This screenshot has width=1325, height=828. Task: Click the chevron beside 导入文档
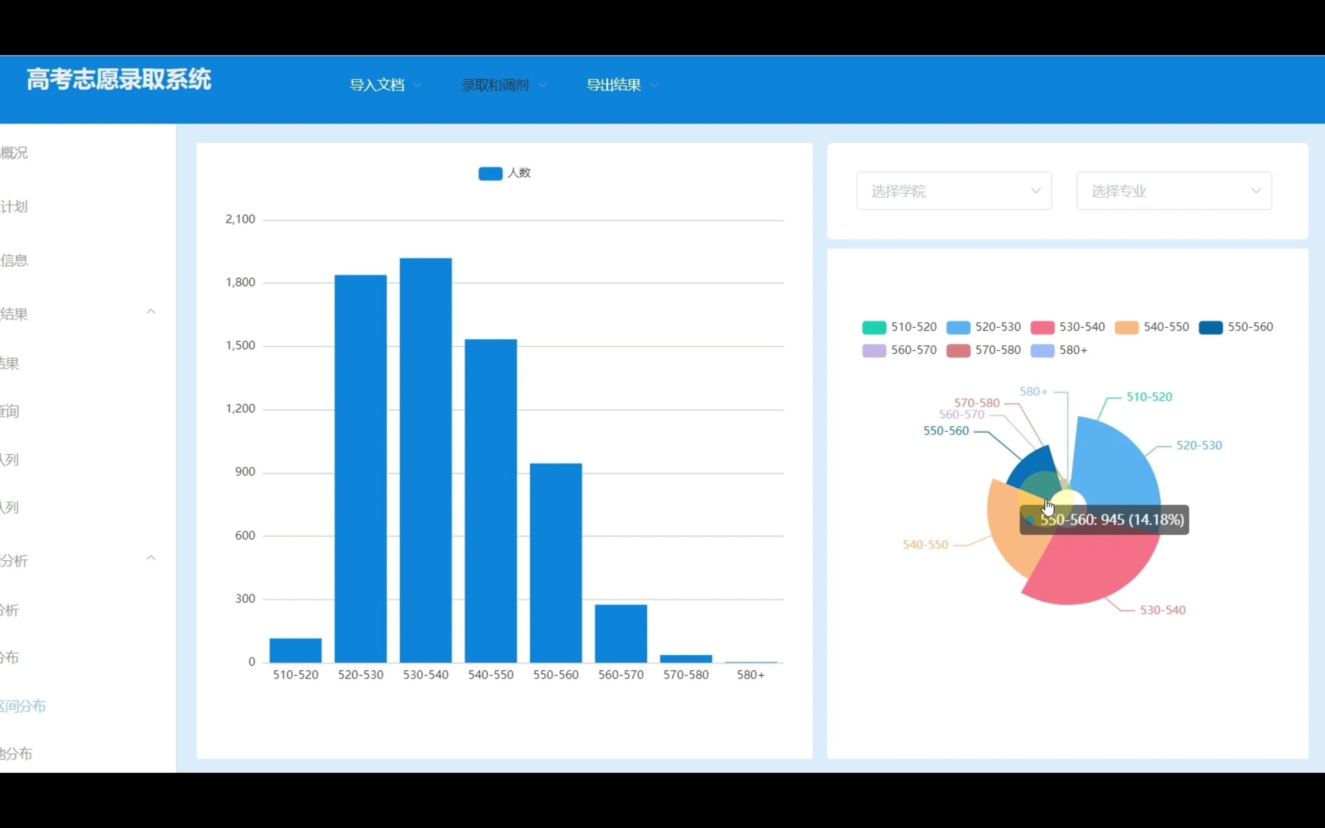[x=418, y=85]
